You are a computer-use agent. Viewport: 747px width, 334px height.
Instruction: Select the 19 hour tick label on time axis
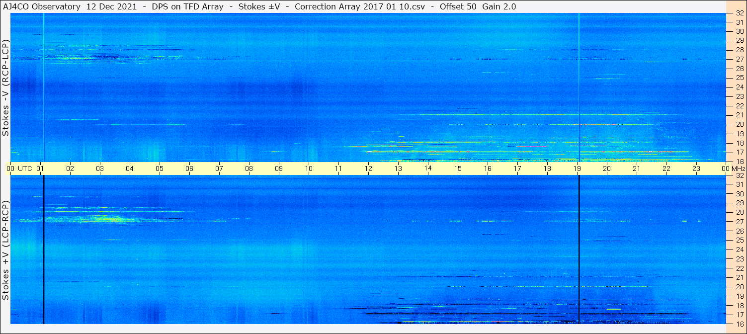point(578,169)
